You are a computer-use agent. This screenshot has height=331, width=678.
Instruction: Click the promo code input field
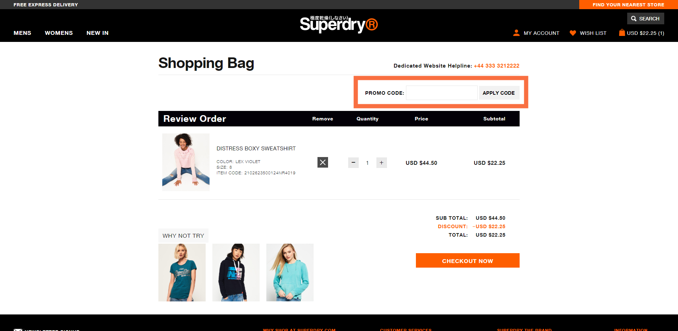click(442, 93)
